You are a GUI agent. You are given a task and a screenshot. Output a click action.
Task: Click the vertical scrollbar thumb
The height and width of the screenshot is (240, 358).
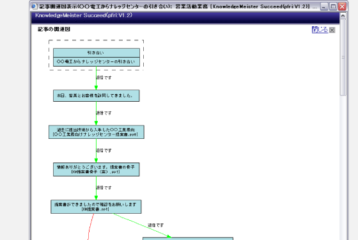click(343, 57)
